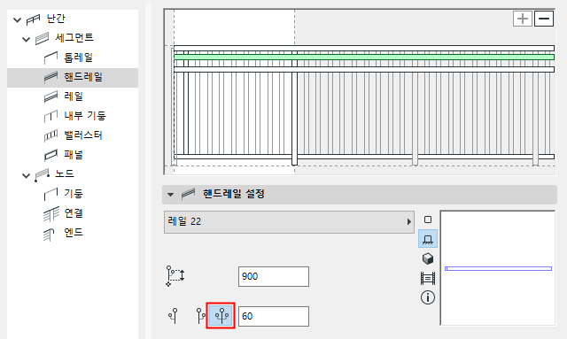Screen dimensions: 567x339
Task: Select 레일 tree item
Action: pyautogui.click(x=74, y=96)
